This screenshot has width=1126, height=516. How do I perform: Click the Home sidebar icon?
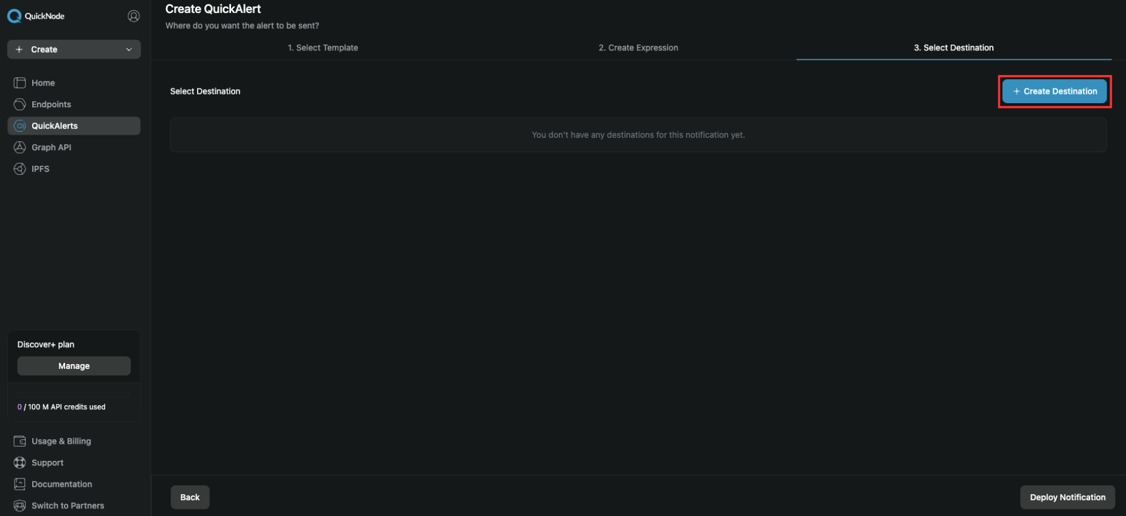[x=20, y=83]
